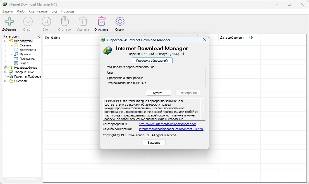The width and height of the screenshot is (309, 184).
Task: Click the Старт download arrow icon
Action: tap(28, 21)
